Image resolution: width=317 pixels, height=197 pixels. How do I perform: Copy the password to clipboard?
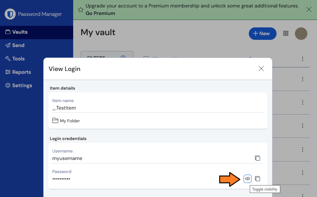[x=257, y=179]
